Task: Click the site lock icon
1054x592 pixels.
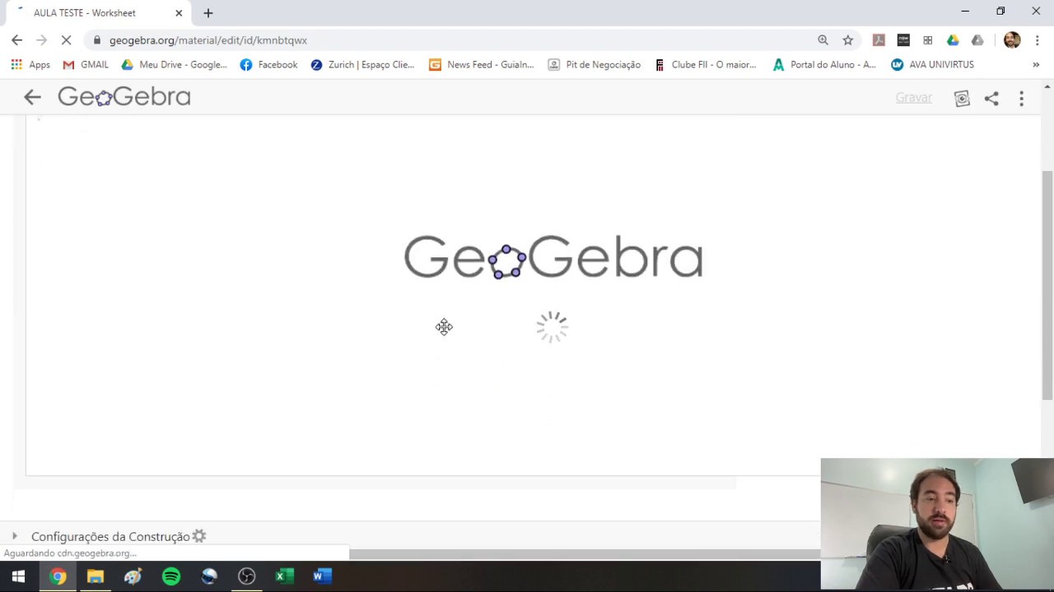Action: point(97,39)
